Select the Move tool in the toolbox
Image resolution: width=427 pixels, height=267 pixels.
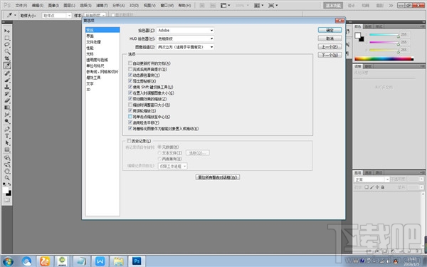(7, 31)
